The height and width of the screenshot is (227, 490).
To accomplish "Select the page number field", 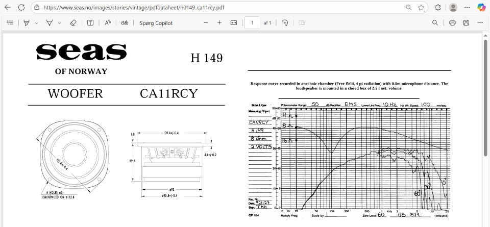I will coord(252,23).
